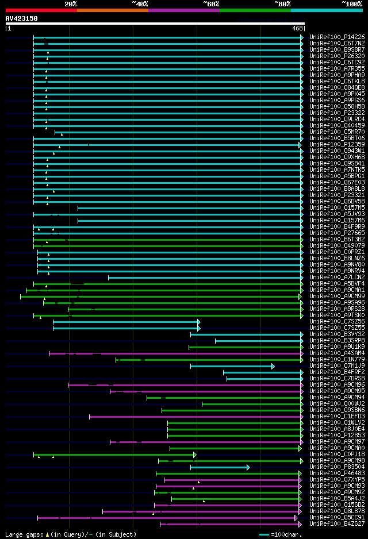Screen dimensions: 368x539
Task: Click the cyan alignment bar for UniRef100_C7SZ56
Action: (x=126, y=322)
